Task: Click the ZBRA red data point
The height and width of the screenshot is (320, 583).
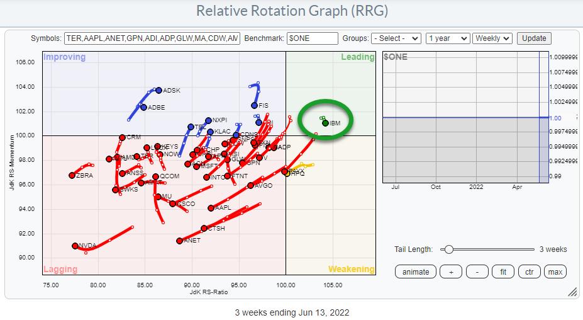Action: coord(72,176)
